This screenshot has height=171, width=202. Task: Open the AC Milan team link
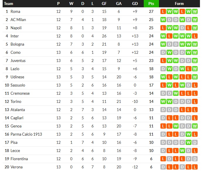click(18, 20)
